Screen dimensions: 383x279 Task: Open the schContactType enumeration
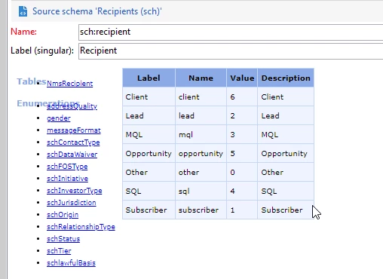pos(73,143)
